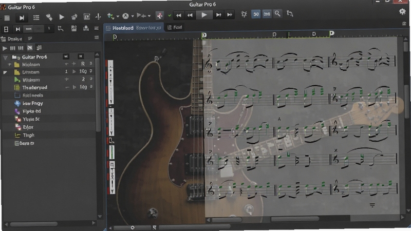Click small play arrow in the Thabenyed row

point(74,87)
